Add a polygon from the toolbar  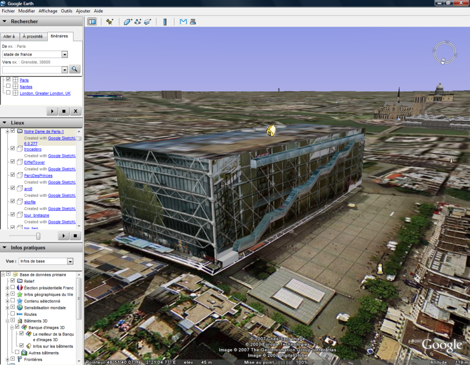[x=128, y=22]
